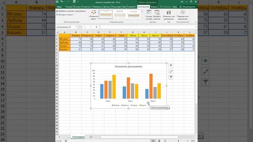Expand Добавить элемент диаграммы dropdown
The width and height of the screenshot is (253, 142).
point(71,11)
